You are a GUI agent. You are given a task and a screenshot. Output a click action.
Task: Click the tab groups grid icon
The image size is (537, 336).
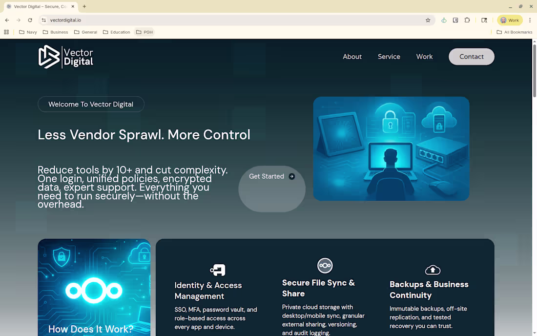click(x=6, y=32)
